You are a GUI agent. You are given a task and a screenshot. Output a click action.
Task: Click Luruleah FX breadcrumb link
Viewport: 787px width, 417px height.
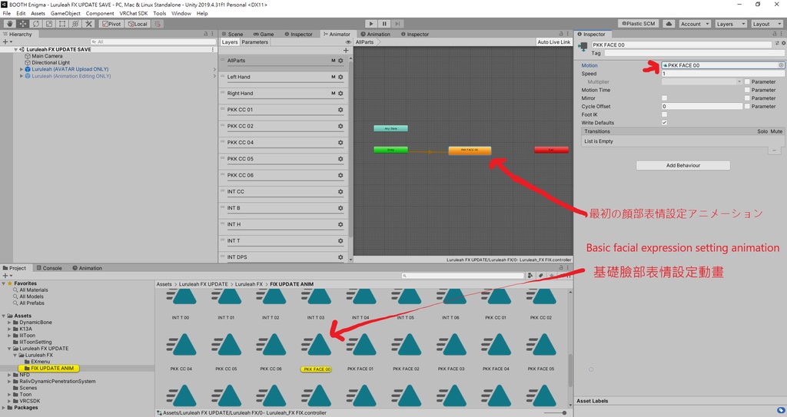point(249,284)
